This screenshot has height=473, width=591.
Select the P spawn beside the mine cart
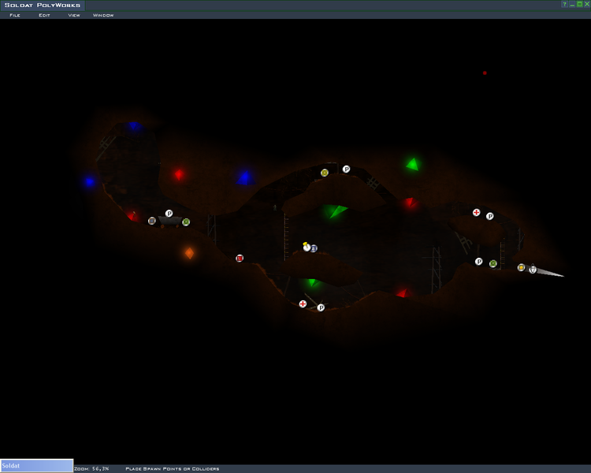[169, 214]
